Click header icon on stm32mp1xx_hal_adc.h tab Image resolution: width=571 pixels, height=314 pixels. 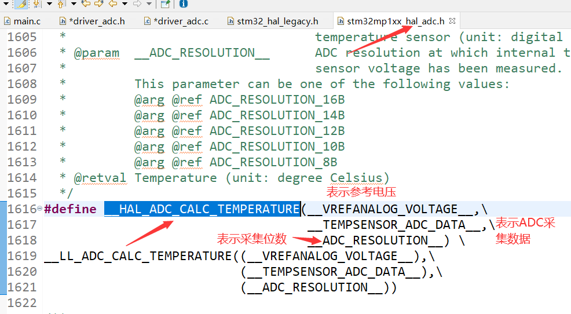point(341,21)
